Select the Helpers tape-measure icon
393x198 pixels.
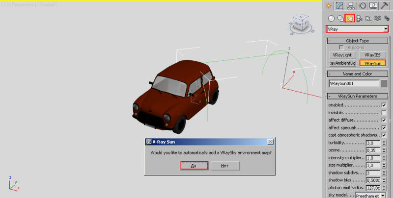(x=368, y=18)
